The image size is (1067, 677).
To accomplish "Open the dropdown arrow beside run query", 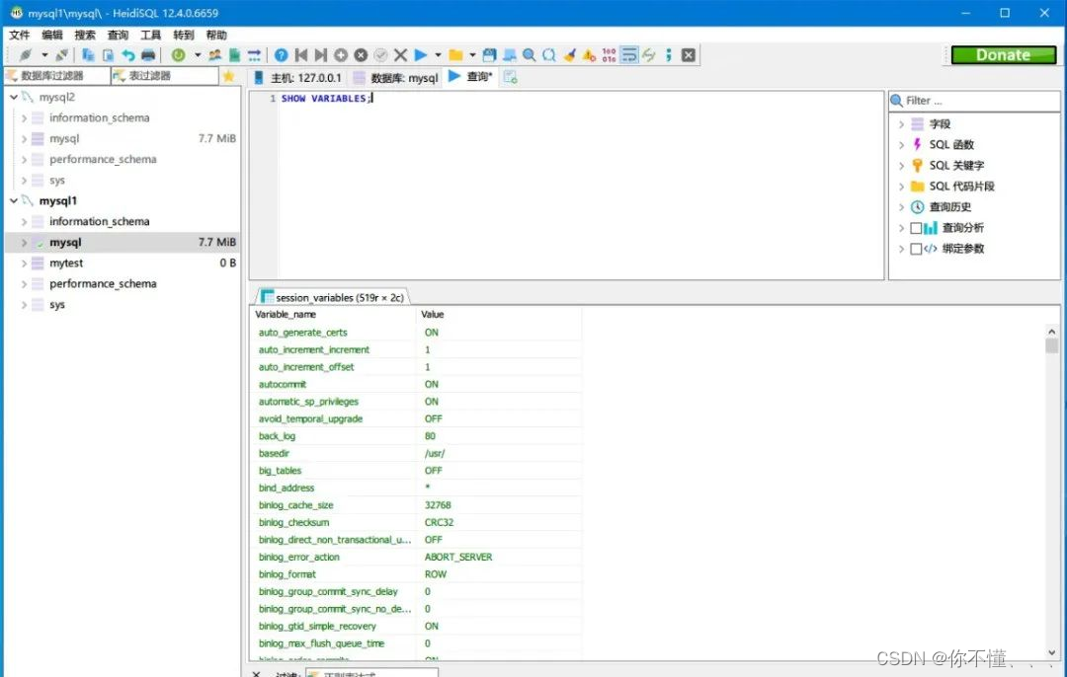I will pos(438,55).
